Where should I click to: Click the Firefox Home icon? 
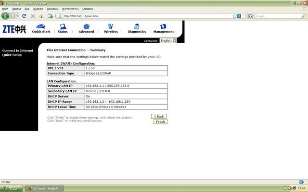pos(41,16)
